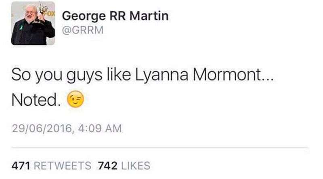
Task: Click the green ribbon pin in avatar
Action: point(21,29)
